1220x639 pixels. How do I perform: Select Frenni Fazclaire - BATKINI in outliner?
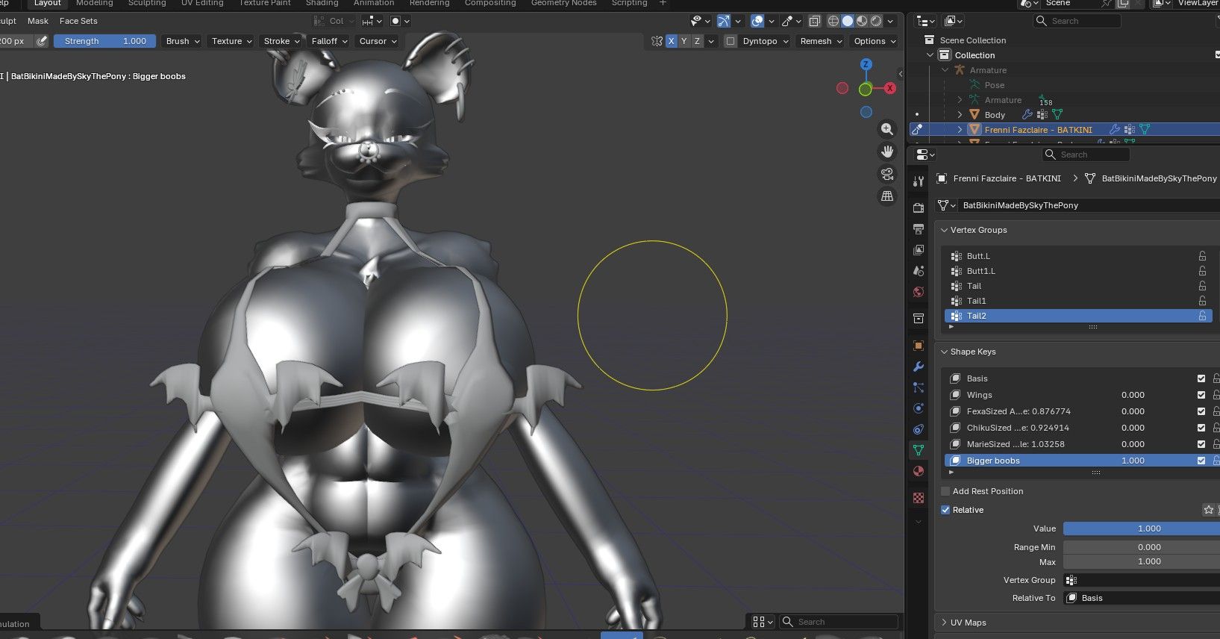click(1038, 130)
